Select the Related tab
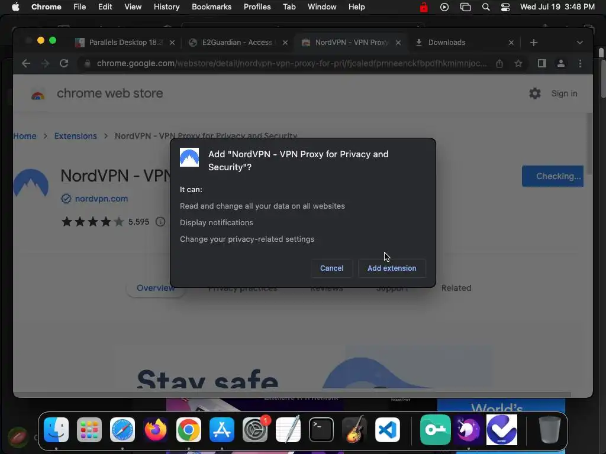This screenshot has width=606, height=454. coord(456,288)
